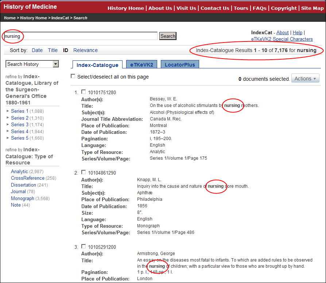This screenshot has width=326, height=283.
Task: Refine by Series 2 link
Action: 20,118
